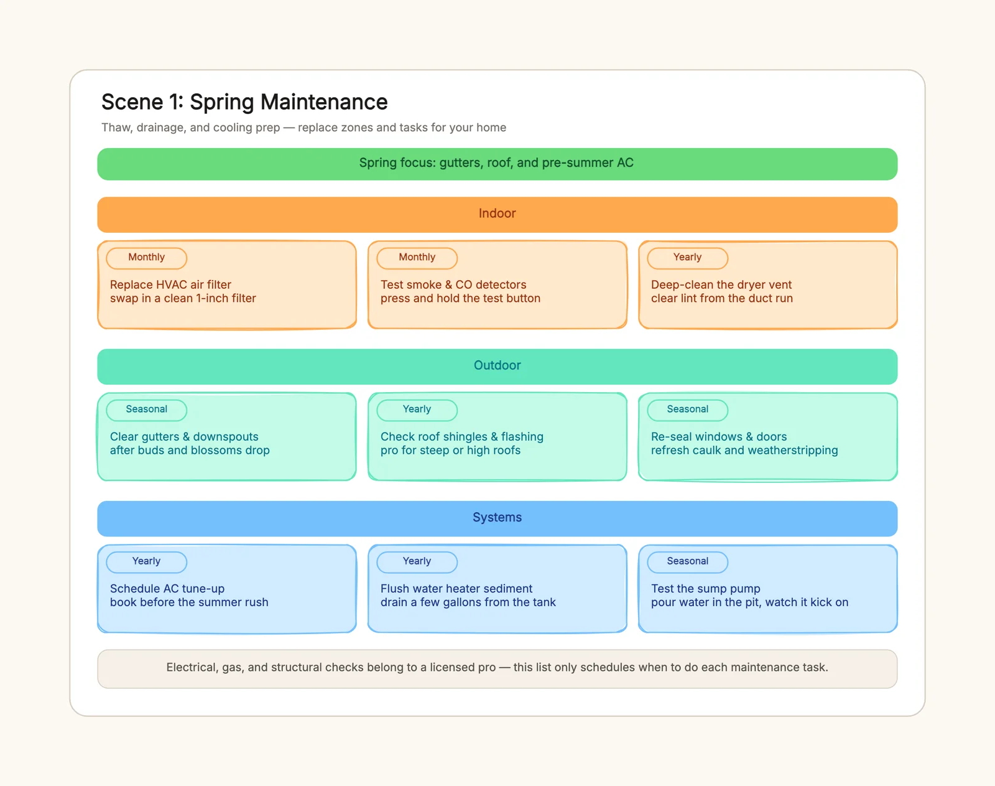Click the Seasonal tag on windows card
Image resolution: width=995 pixels, height=786 pixels.
click(x=688, y=409)
